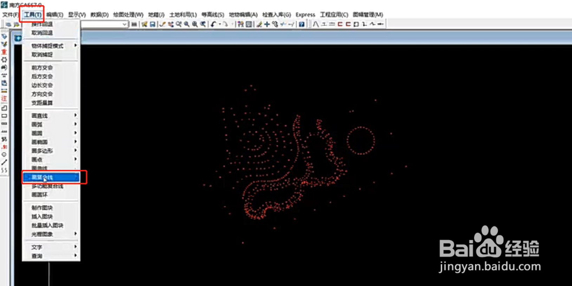Expand the 画多边形 submenu
The image size is (572, 286).
coord(51,151)
